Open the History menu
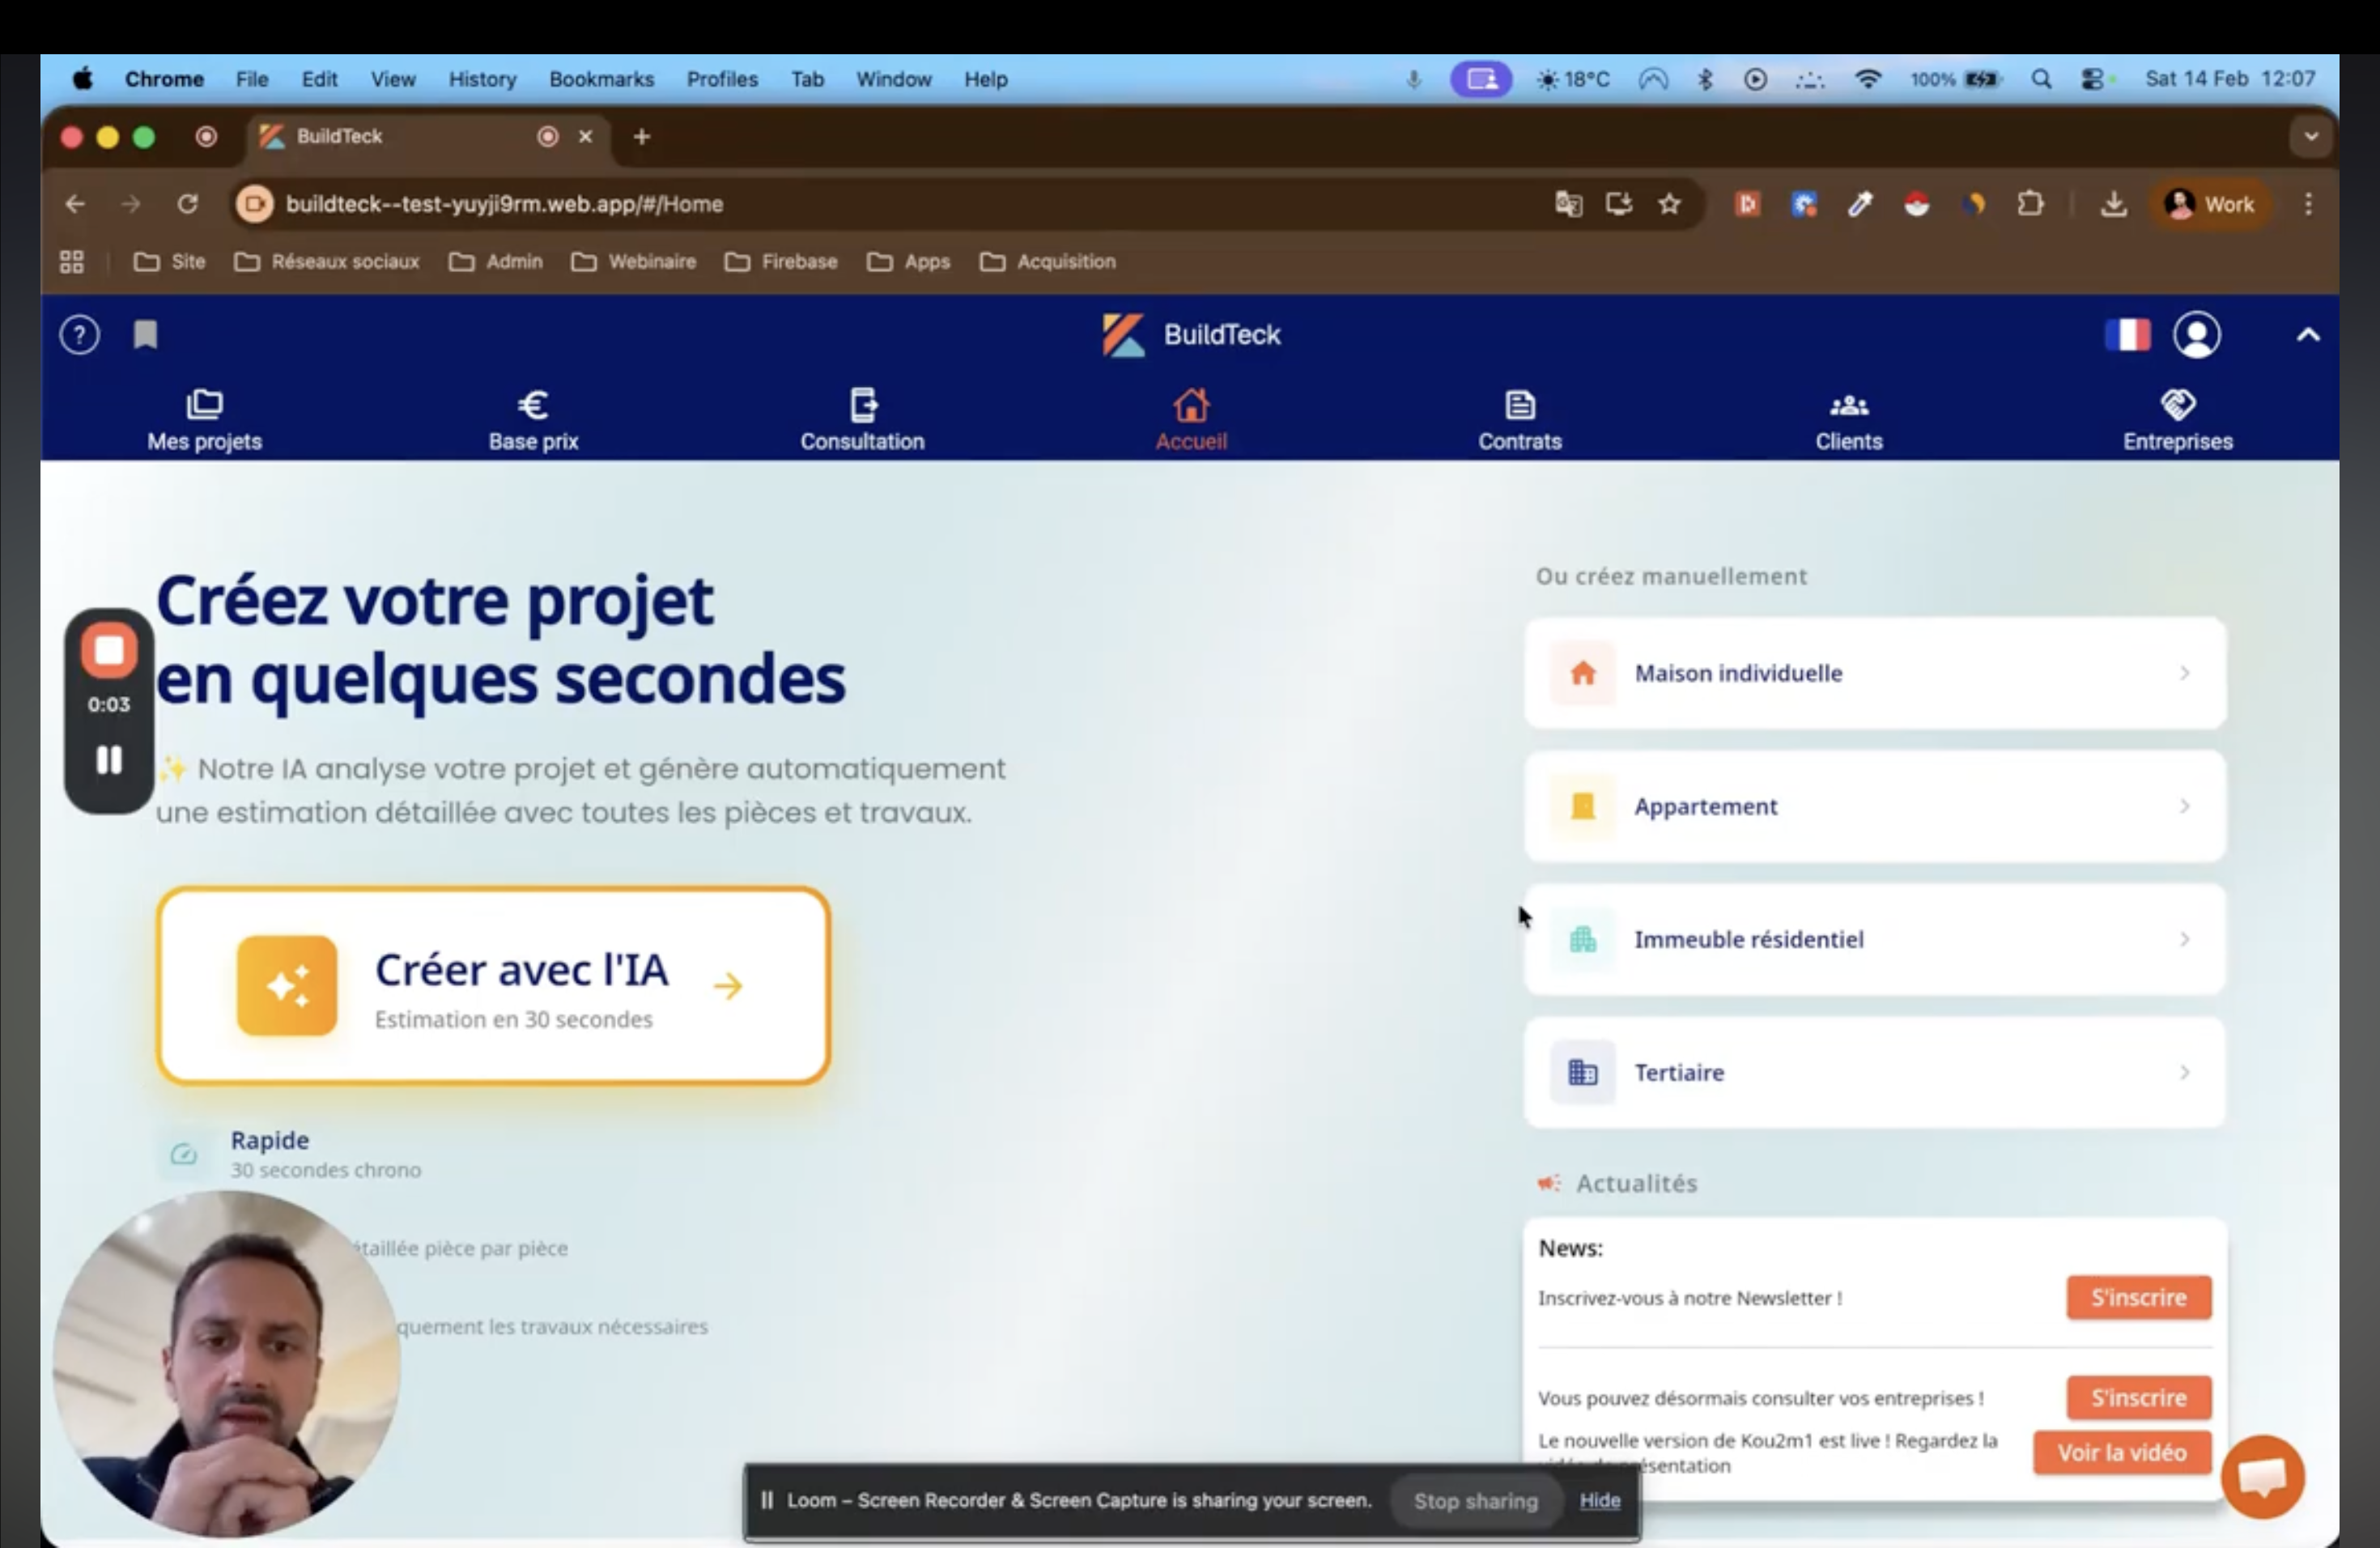The height and width of the screenshot is (1548, 2380). [x=481, y=79]
